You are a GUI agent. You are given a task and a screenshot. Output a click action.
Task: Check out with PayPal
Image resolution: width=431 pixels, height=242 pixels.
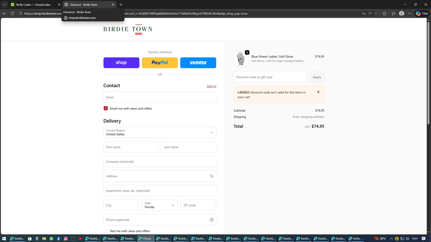click(x=160, y=63)
